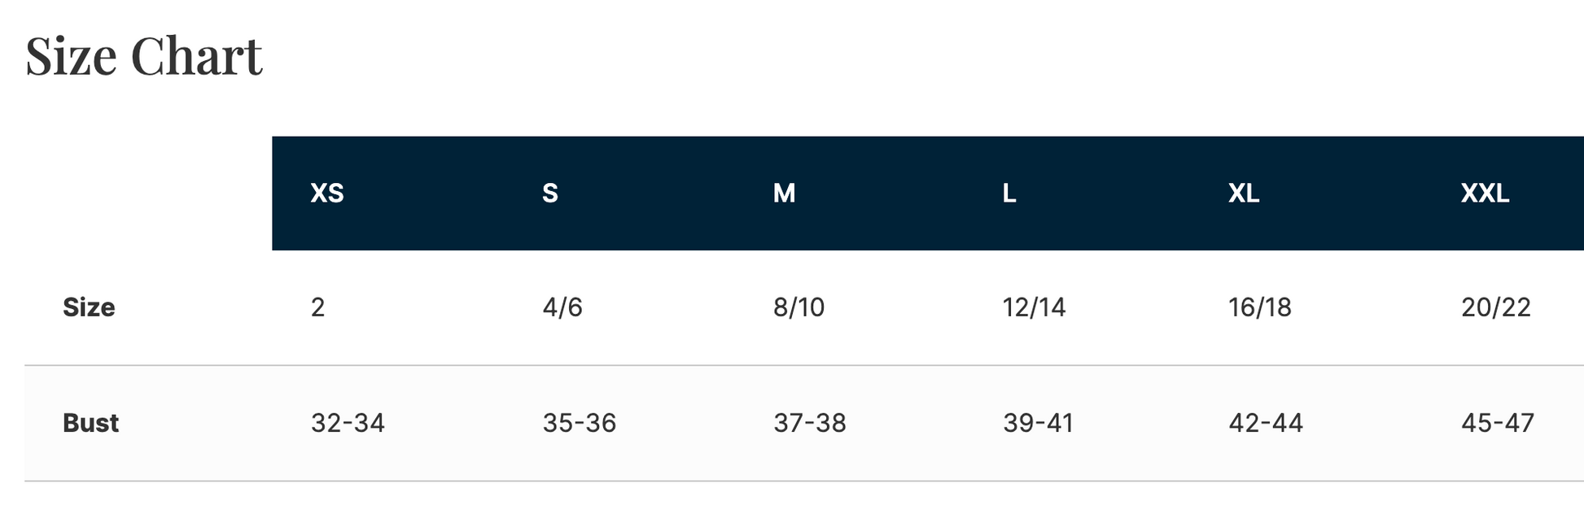Select the 39-41 bust measurement
Viewport: 1584px width, 531px height.
click(x=1038, y=423)
